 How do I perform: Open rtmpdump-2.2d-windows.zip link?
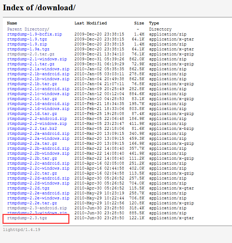pyautogui.click(x=38, y=183)
